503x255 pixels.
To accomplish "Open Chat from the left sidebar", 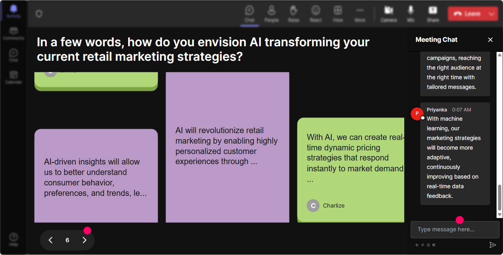I will 14,55.
